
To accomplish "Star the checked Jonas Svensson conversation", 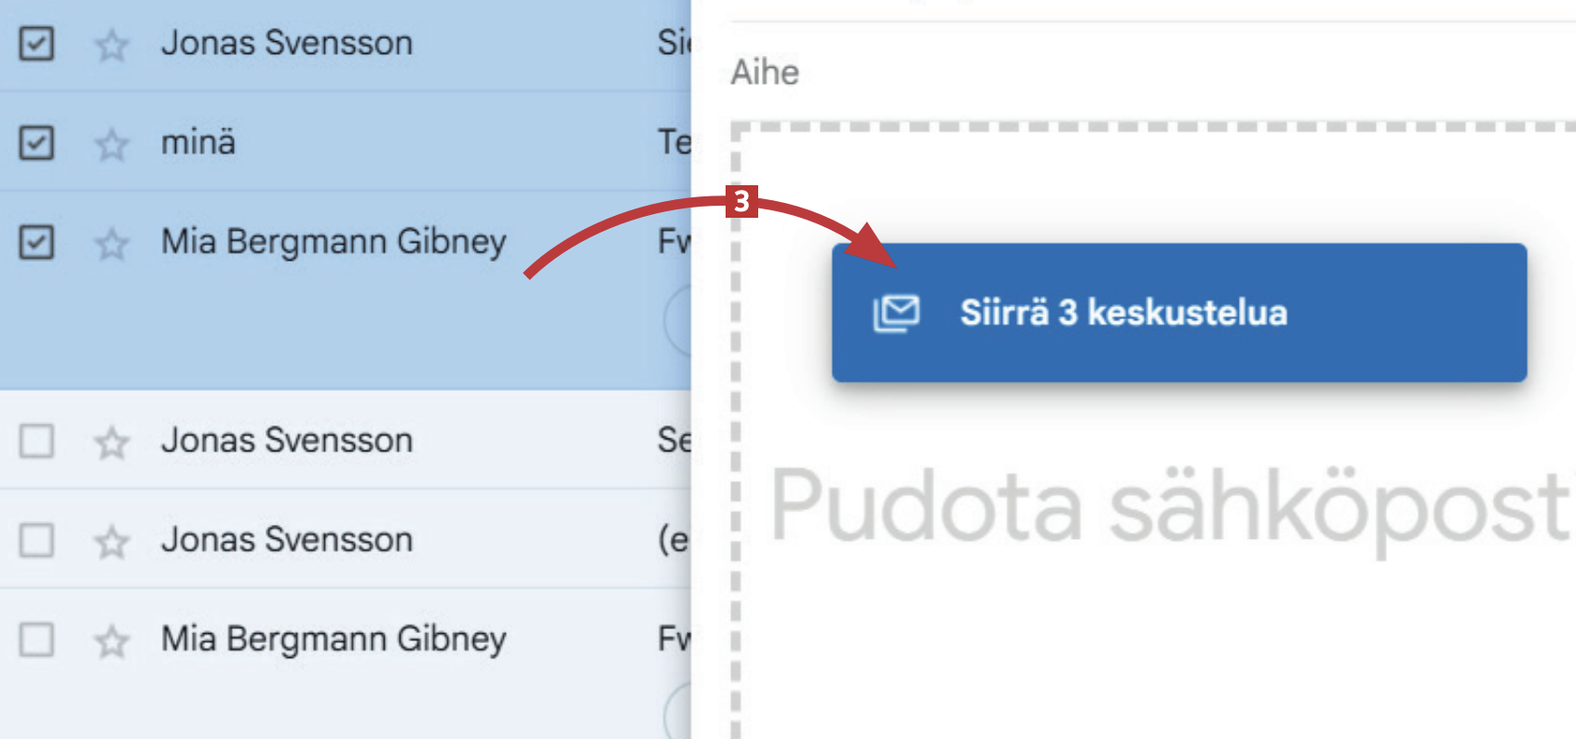I will (112, 45).
